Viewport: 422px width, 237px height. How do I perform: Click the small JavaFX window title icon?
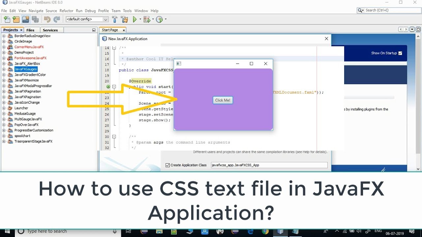pyautogui.click(x=179, y=64)
